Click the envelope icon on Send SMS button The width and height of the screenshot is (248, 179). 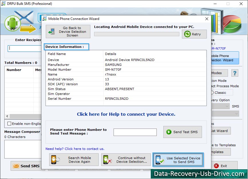pyautogui.click(x=15, y=166)
